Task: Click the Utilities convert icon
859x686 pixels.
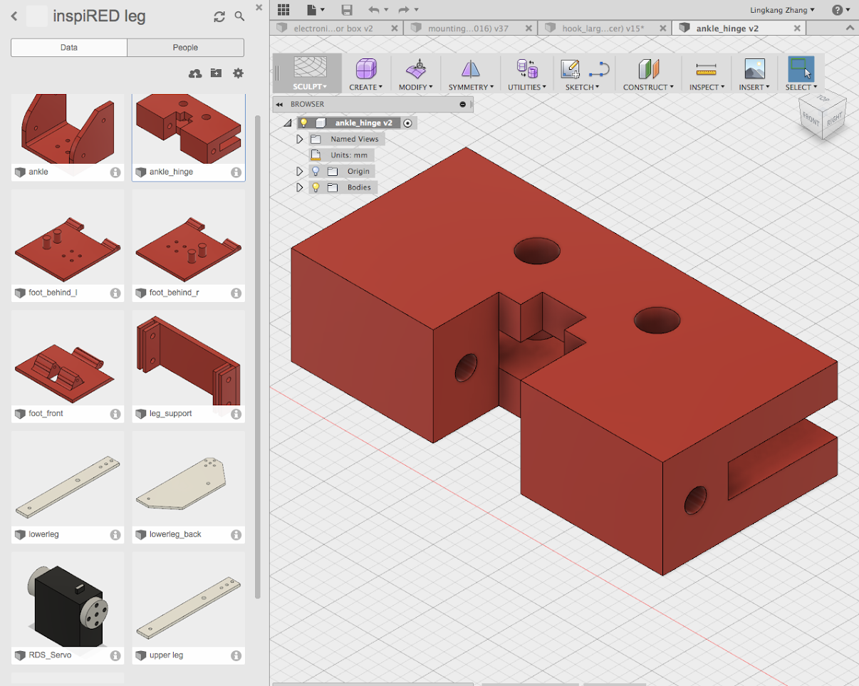Action: (527, 69)
